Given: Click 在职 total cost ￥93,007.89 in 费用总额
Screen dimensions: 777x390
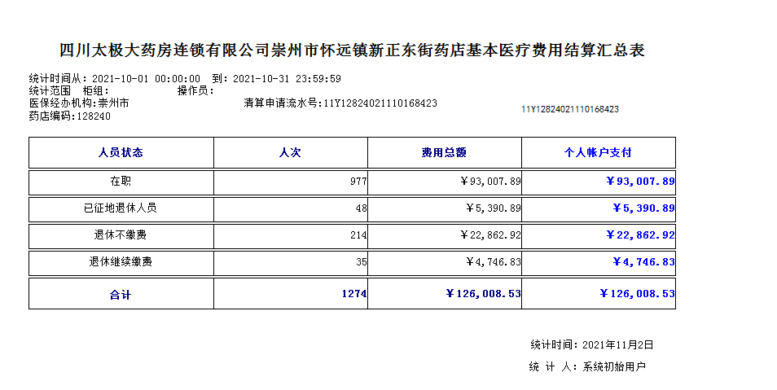Looking at the screenshot, I should 490,182.
